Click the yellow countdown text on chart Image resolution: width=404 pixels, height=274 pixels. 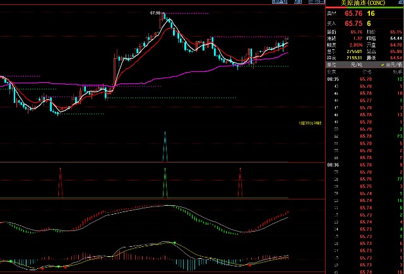click(309, 122)
